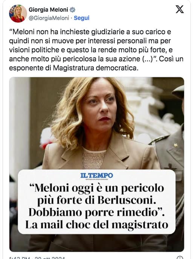Open the Giorgia Meloni display name
Screen dimensions: 195x259
coord(48,10)
